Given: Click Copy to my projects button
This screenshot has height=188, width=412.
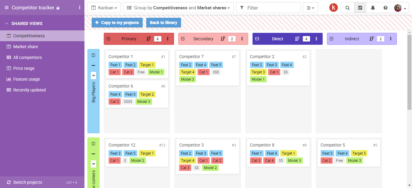Looking at the screenshot, I should (x=117, y=23).
